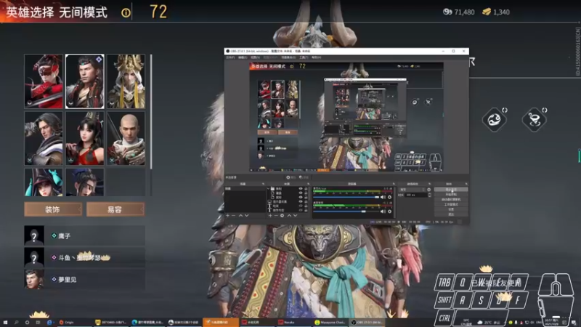
Task: Open the 场景集合 menu in OBS
Action: 288,57
